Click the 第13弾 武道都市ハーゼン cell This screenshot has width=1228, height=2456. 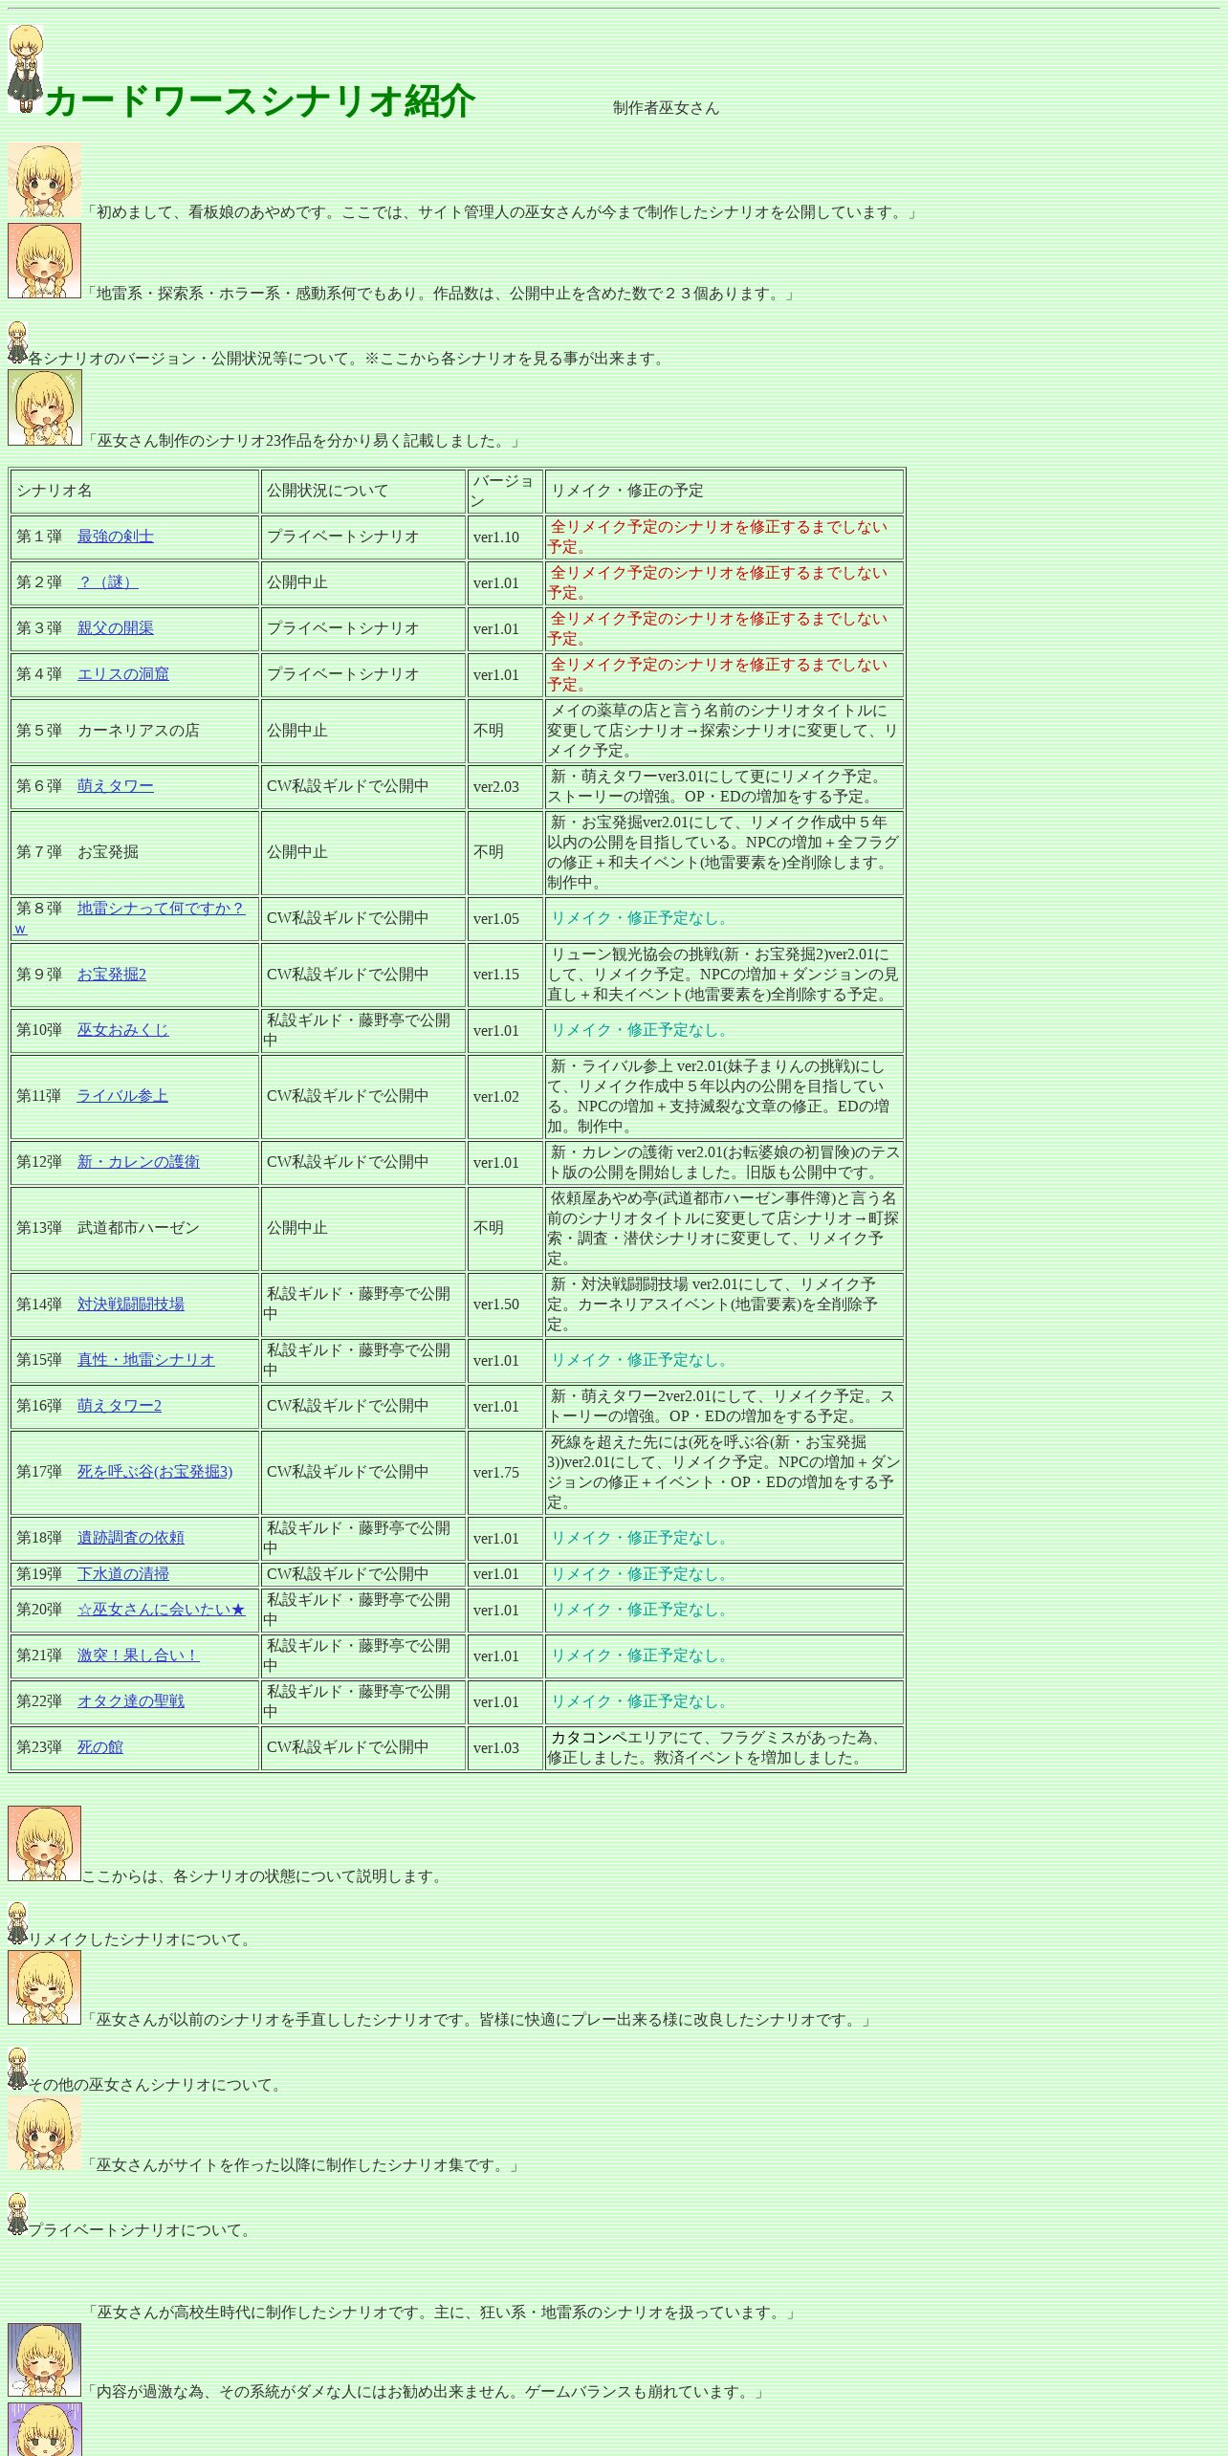click(x=135, y=1228)
